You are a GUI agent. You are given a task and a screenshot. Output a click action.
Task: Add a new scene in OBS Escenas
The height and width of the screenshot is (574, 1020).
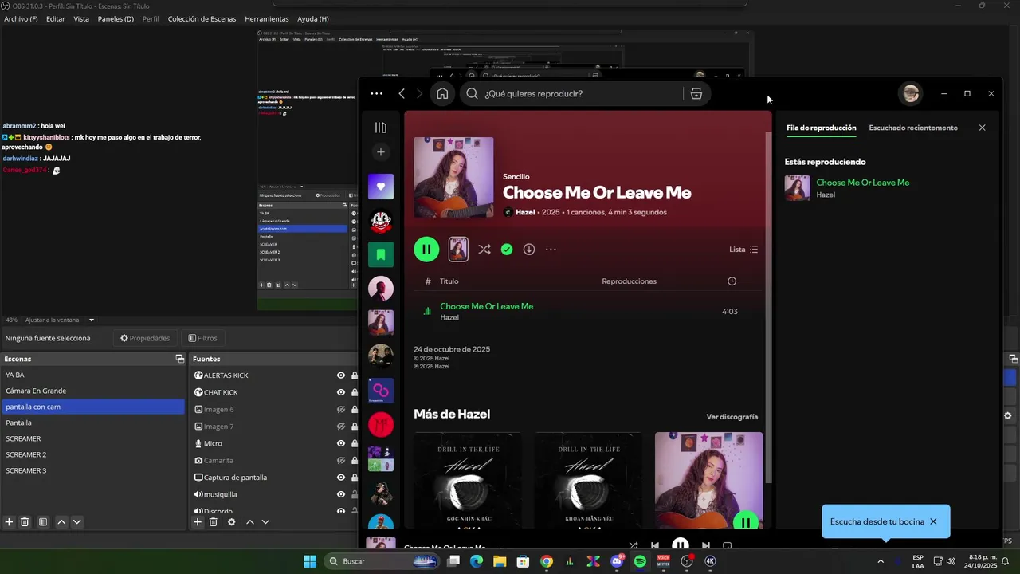pos(10,522)
